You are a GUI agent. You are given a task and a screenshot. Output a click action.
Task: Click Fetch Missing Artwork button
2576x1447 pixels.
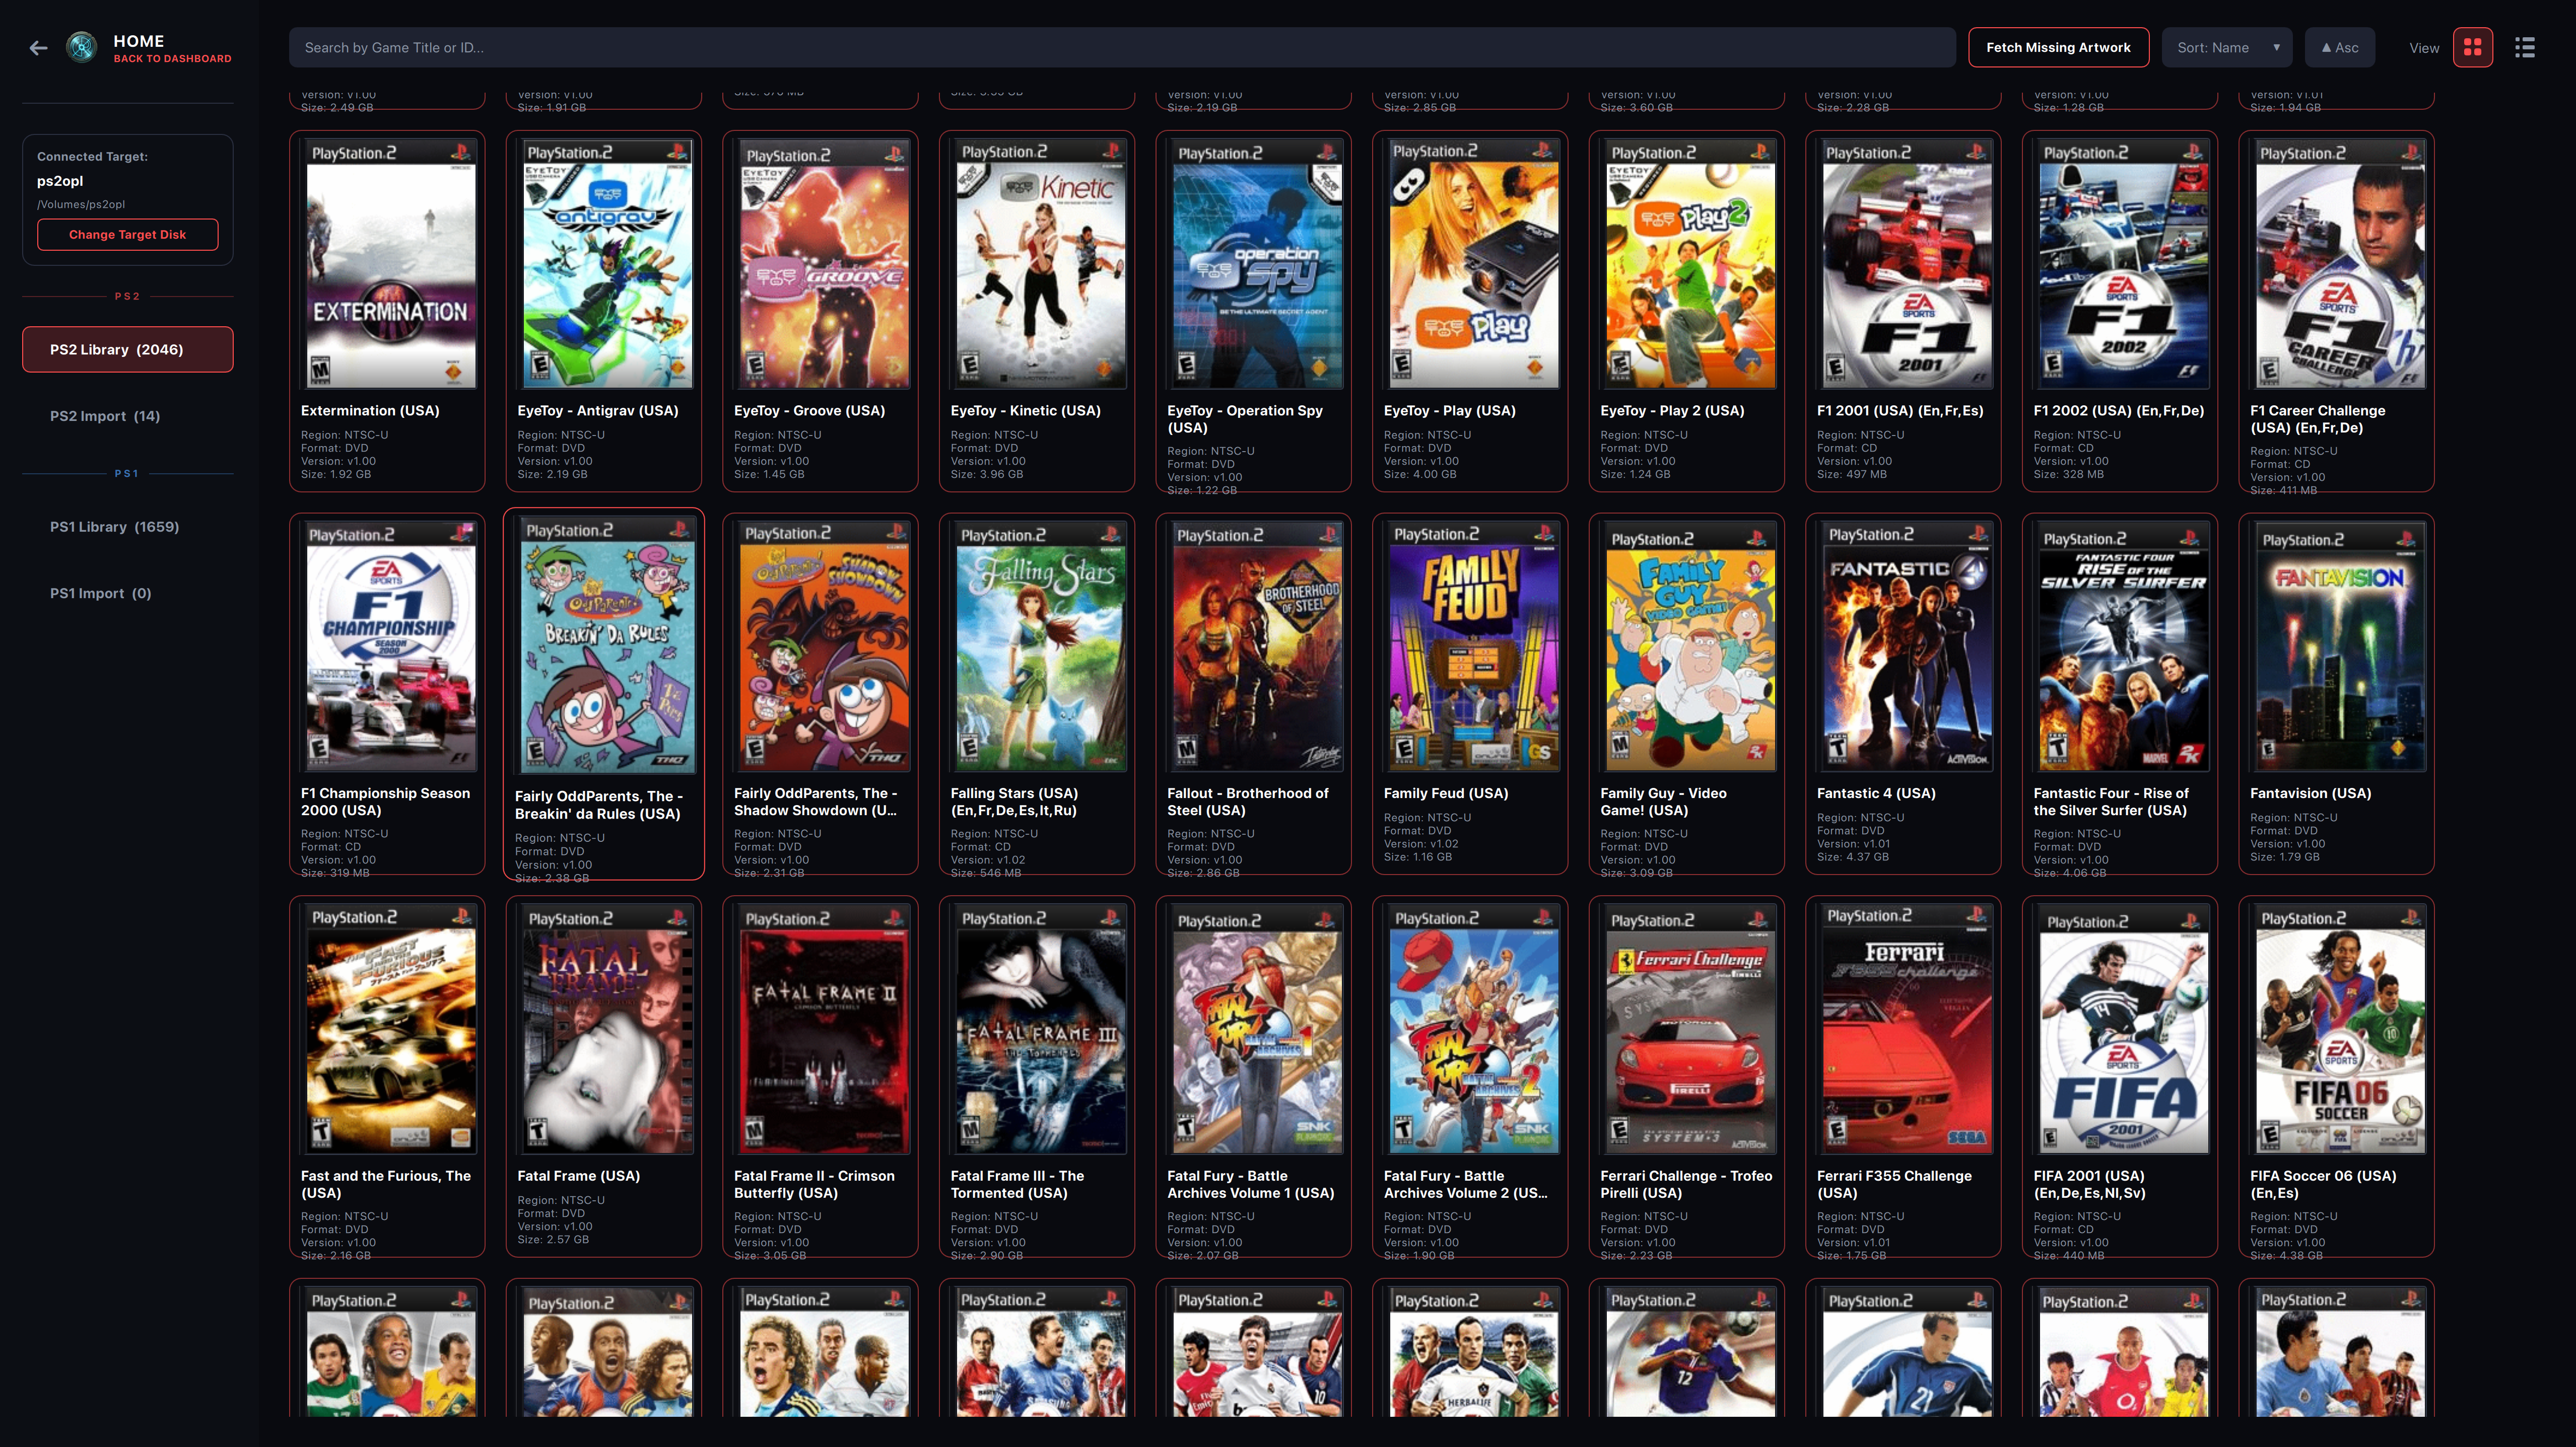(2058, 47)
